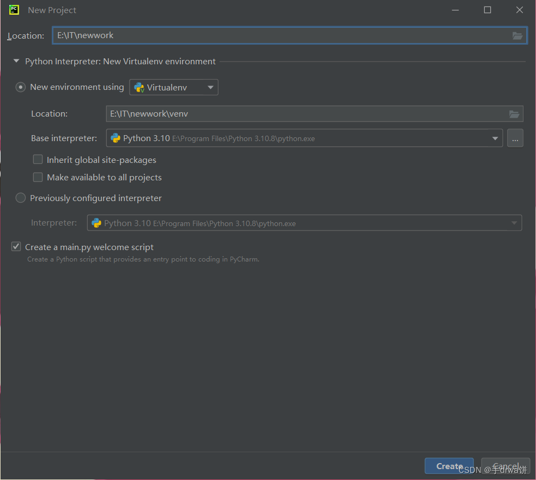Enable Inherit global site-packages

(x=38, y=159)
